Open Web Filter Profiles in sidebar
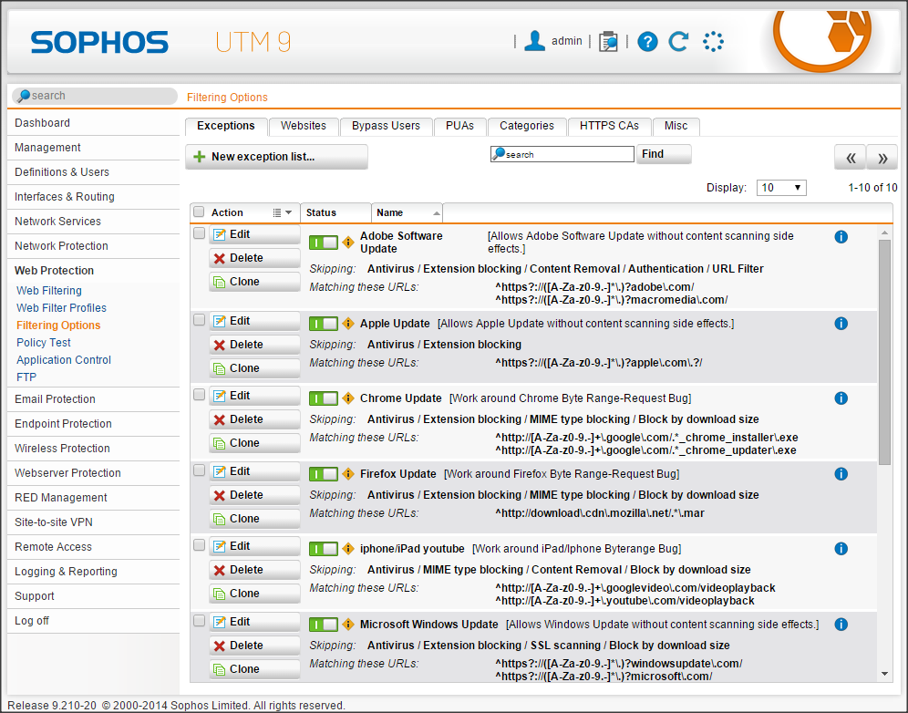The width and height of the screenshot is (908, 713). 61,308
